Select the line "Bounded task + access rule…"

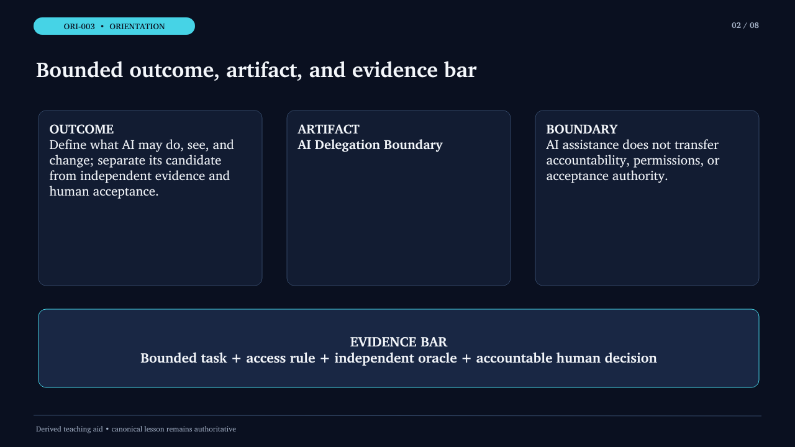click(x=399, y=358)
